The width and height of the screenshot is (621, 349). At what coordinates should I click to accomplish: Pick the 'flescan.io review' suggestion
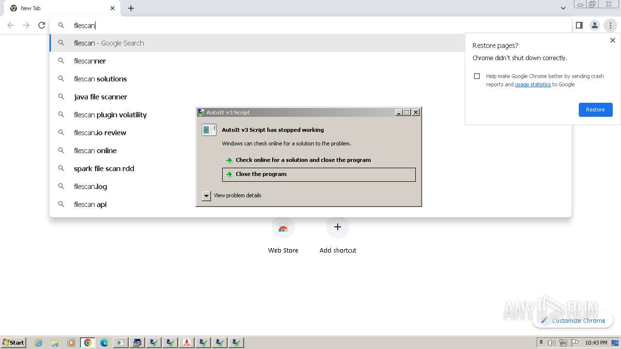[122, 133]
